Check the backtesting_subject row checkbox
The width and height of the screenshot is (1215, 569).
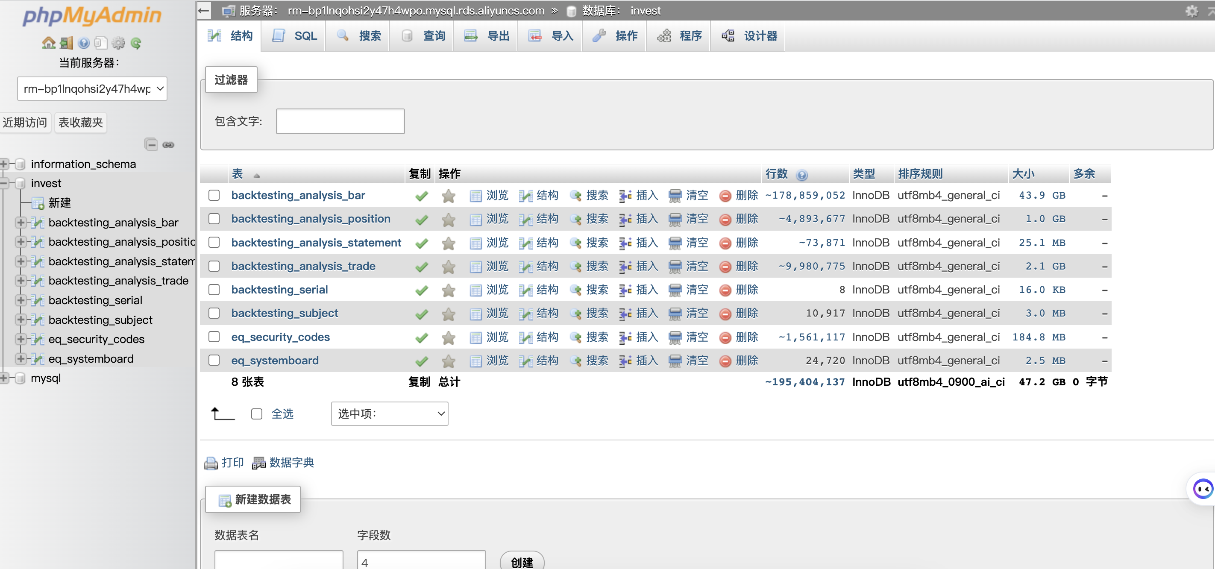pos(214,313)
